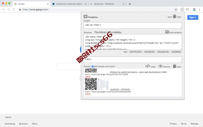203x127 pixels.
Task: Close the Introducing JavaScript objects tab
Action: (x=86, y=4)
